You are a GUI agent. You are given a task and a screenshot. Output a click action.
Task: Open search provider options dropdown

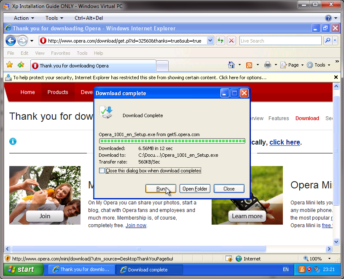(335, 40)
